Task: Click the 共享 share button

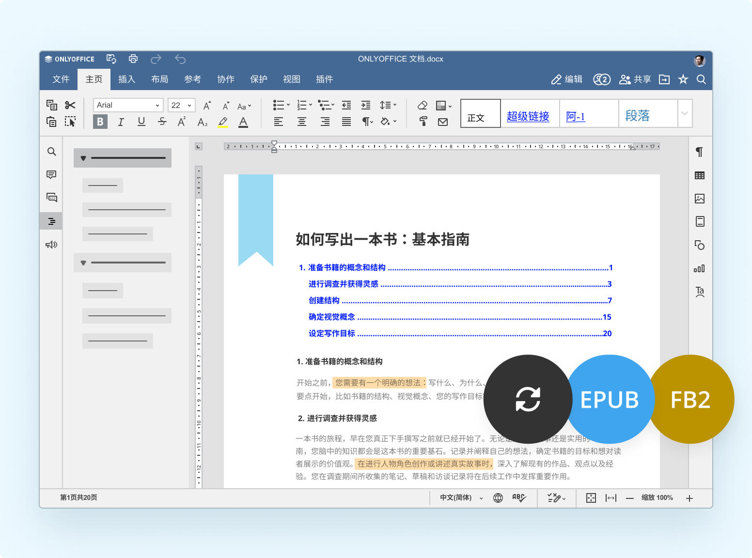Action: 635,79
